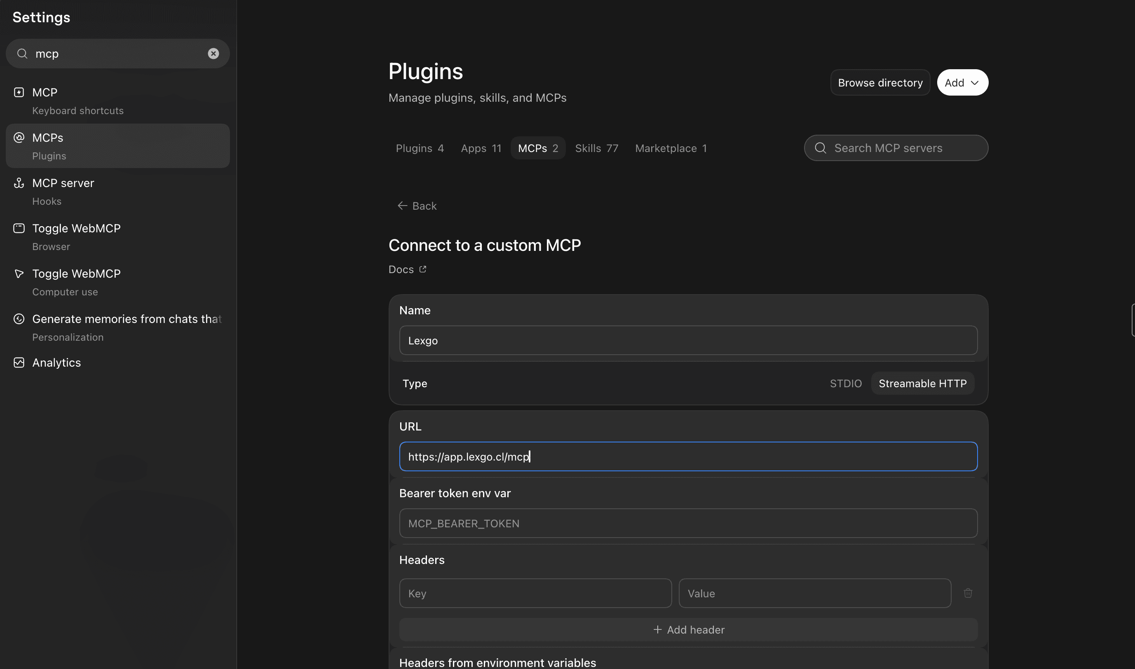Select Streamable HTTP connection type
Image resolution: width=1135 pixels, height=669 pixels.
coord(923,383)
